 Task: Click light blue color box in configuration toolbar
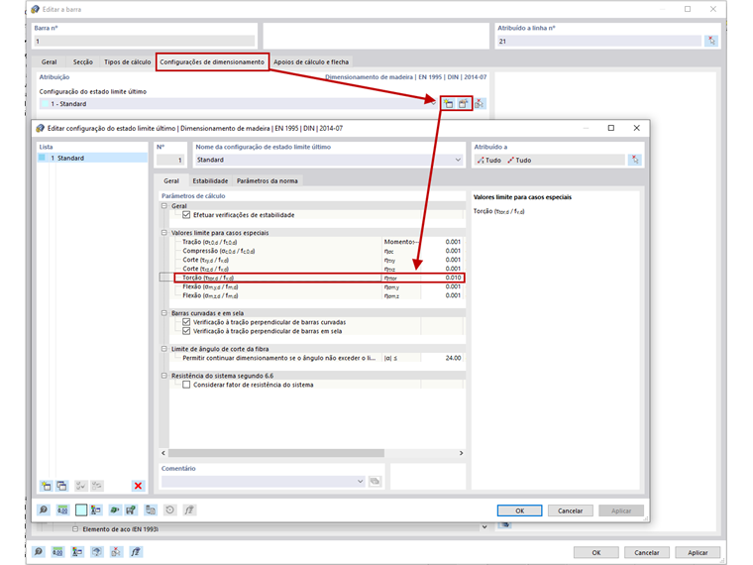click(x=81, y=509)
